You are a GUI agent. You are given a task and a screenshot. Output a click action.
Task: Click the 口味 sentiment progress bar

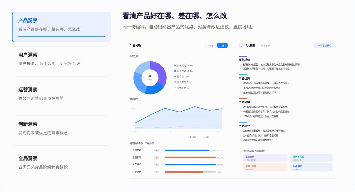point(190,150)
